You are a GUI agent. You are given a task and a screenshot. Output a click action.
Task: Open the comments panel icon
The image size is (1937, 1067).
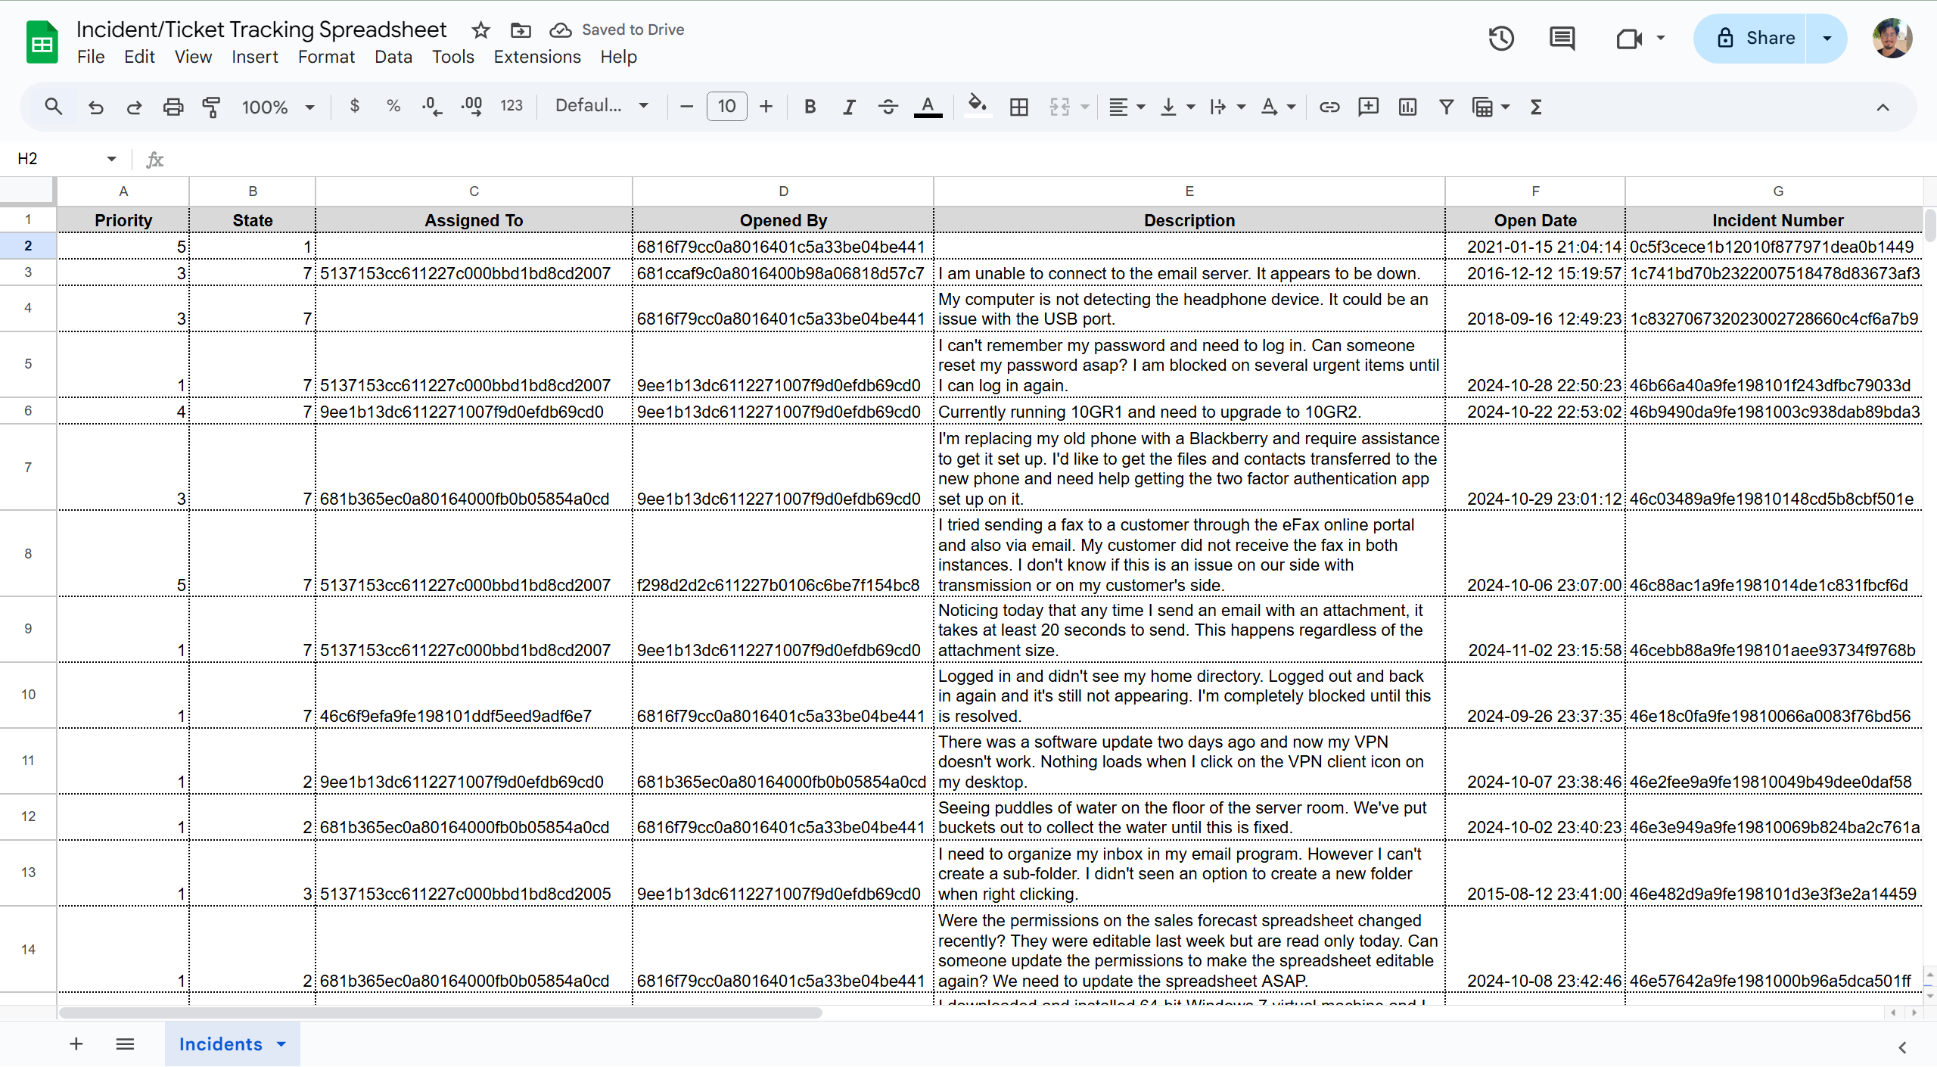pyautogui.click(x=1562, y=38)
